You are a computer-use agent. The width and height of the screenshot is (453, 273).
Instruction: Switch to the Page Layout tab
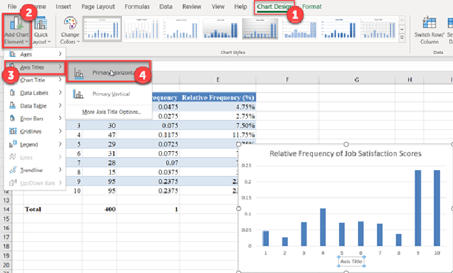(x=98, y=7)
